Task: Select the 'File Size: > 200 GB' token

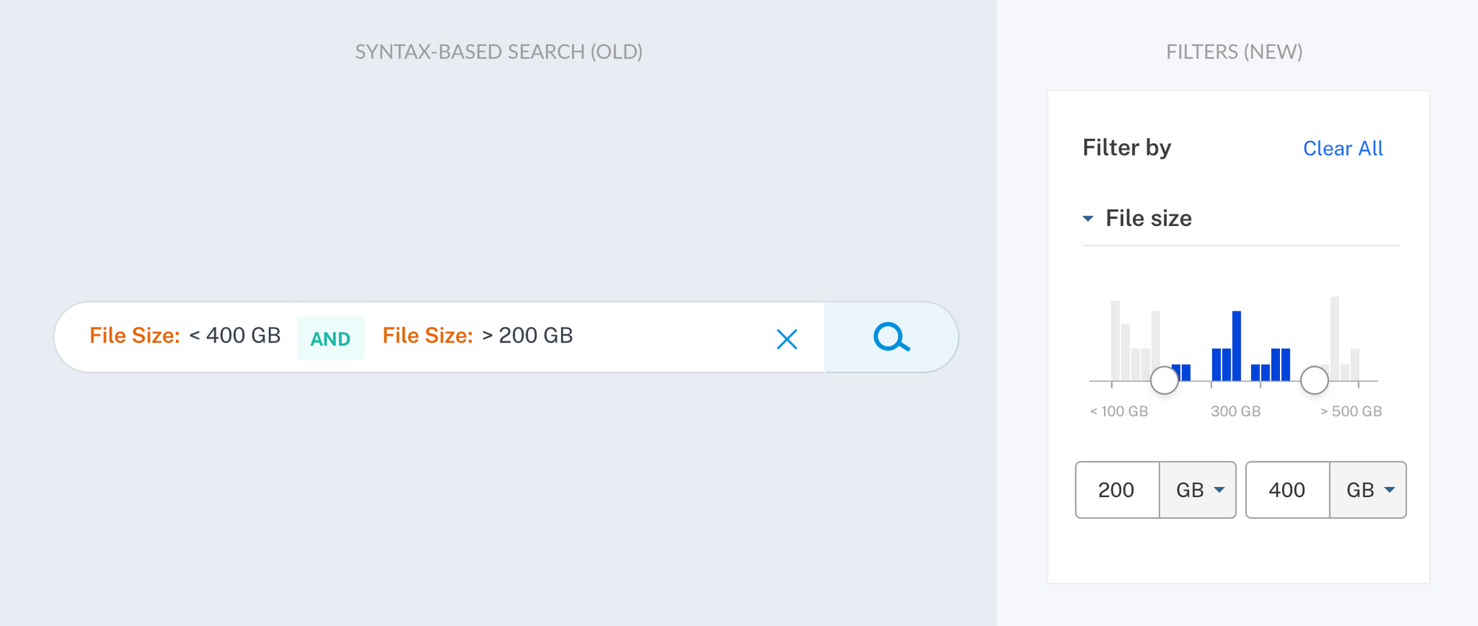Action: [477, 336]
